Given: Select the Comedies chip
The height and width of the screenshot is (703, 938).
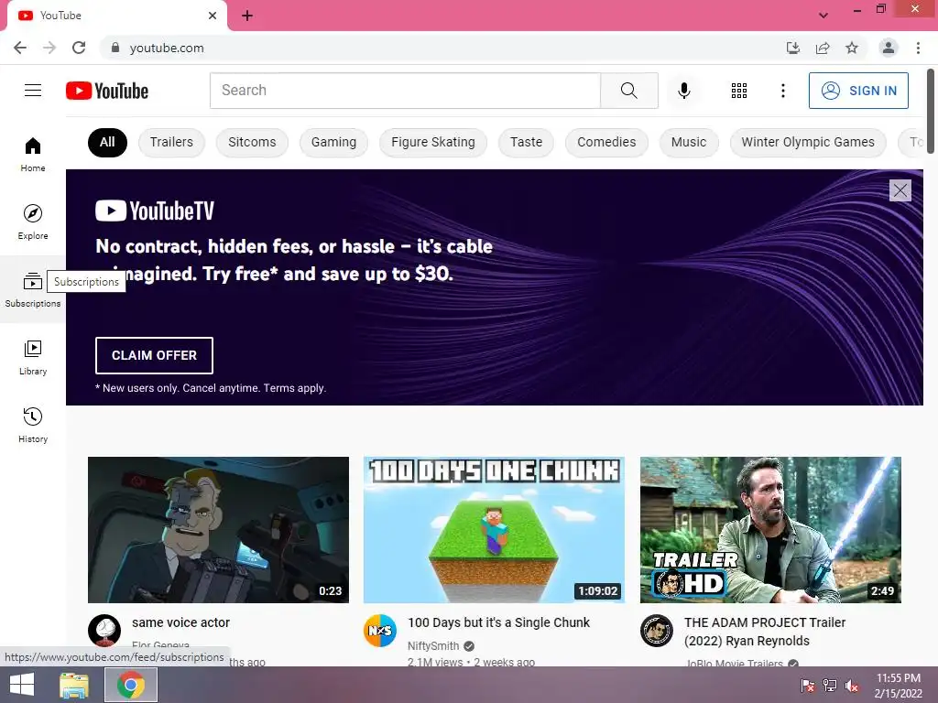Looking at the screenshot, I should tap(606, 142).
